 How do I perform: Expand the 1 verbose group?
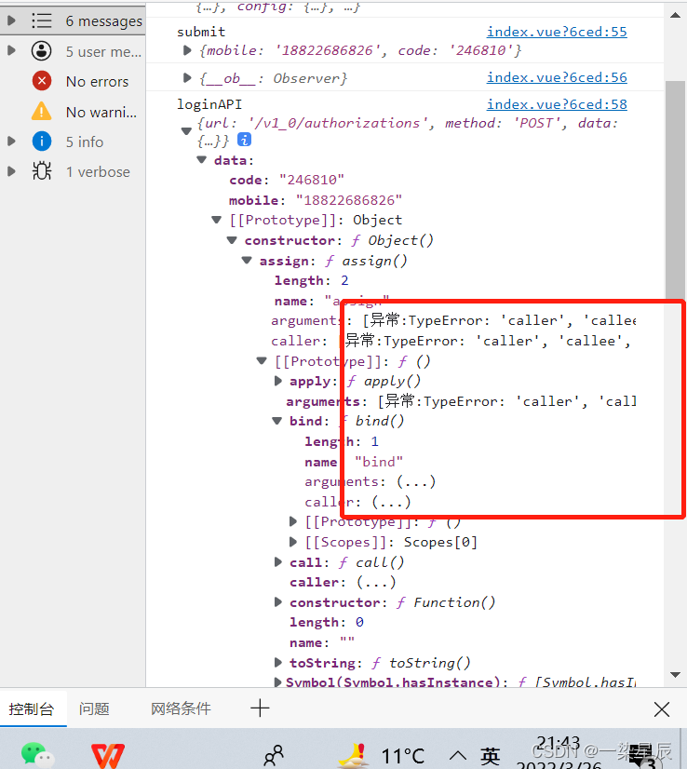click(x=11, y=171)
